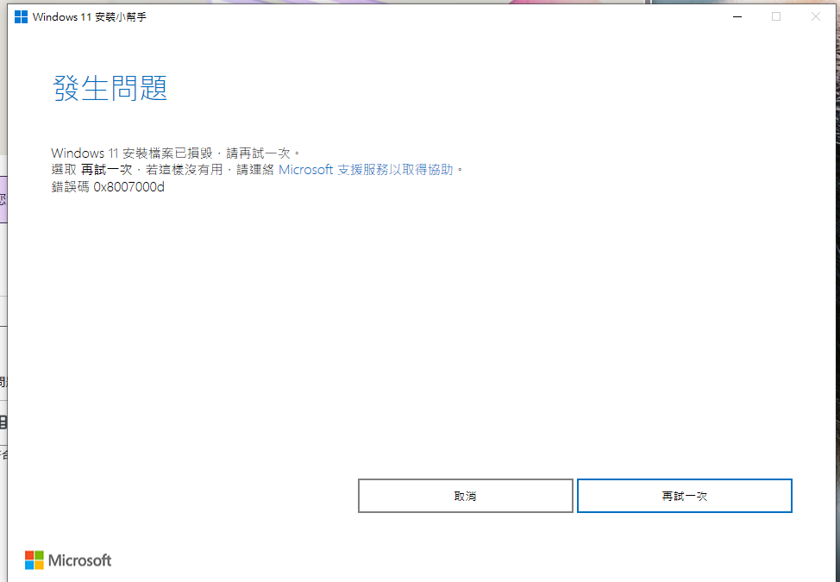
Task: Click the 取消 cancel button
Action: [x=465, y=496]
